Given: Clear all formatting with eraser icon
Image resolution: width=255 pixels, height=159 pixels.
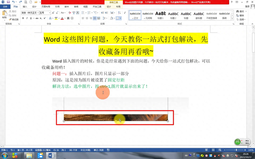Looking at the screenshot, I should (x=70, y=13).
